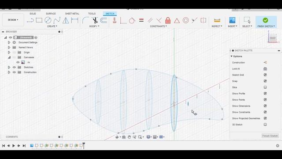
Task: Toggle Construction line mode in Sketch Palette
Action: (265, 62)
